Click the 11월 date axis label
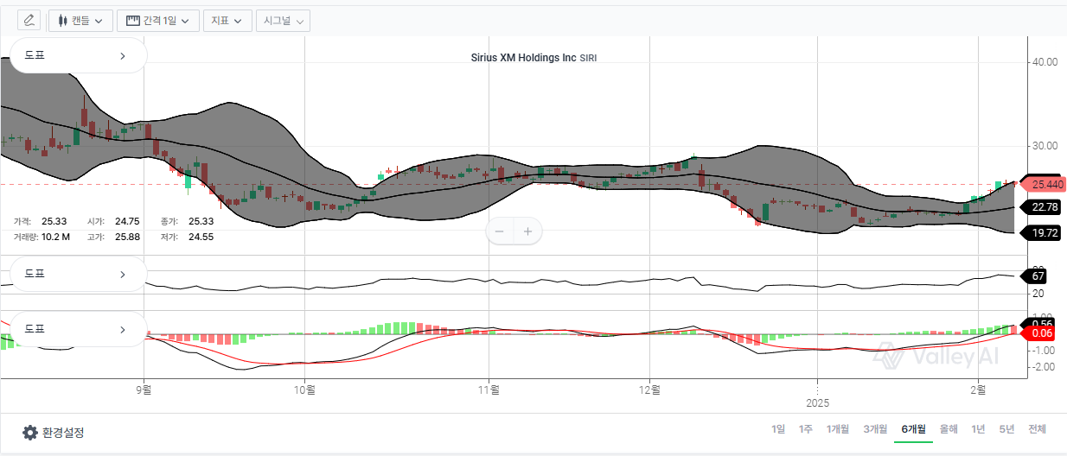The image size is (1067, 456). click(489, 389)
